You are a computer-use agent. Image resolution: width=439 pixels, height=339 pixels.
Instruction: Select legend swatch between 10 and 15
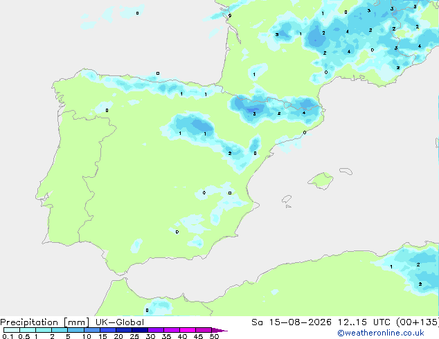point(91,330)
